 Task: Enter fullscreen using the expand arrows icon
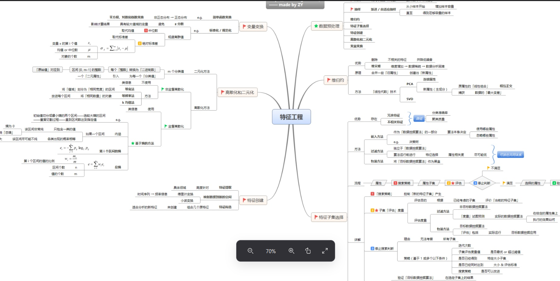point(325,251)
